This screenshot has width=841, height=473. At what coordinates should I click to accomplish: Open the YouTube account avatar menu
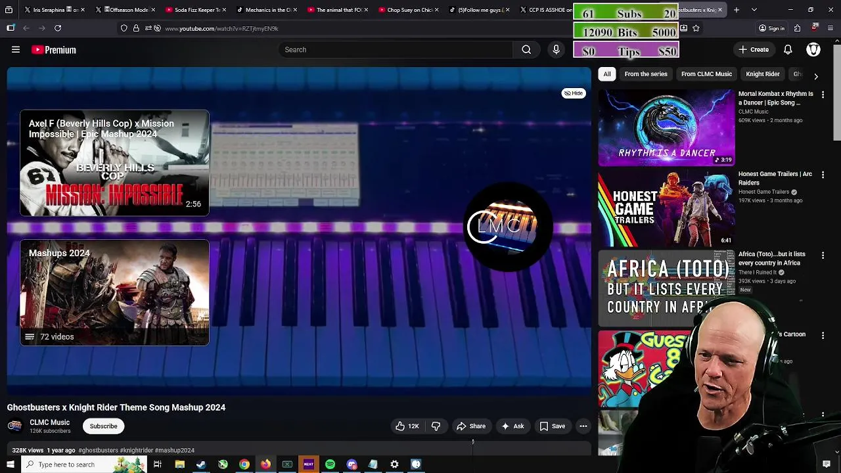tap(813, 49)
